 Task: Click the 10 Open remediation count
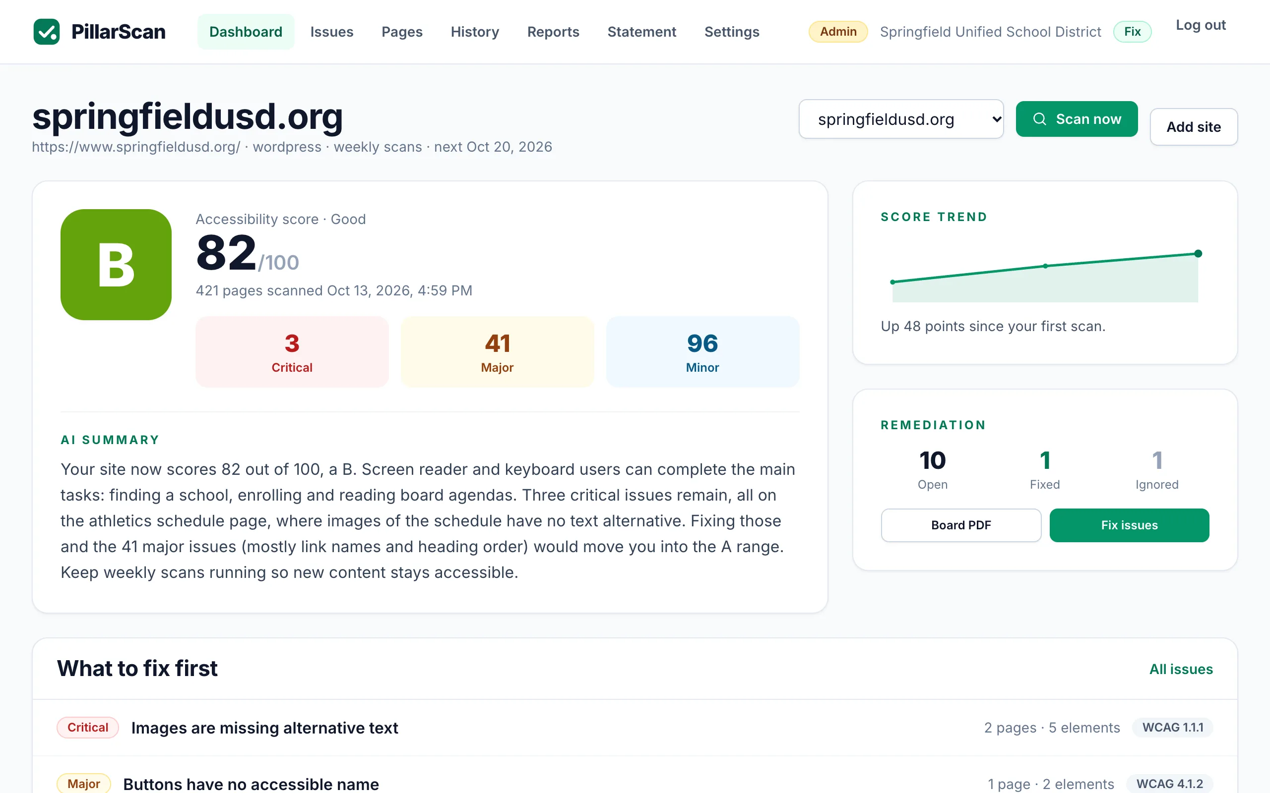933,469
